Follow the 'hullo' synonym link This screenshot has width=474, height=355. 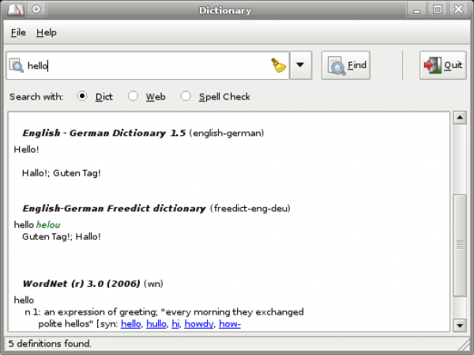tap(156, 324)
